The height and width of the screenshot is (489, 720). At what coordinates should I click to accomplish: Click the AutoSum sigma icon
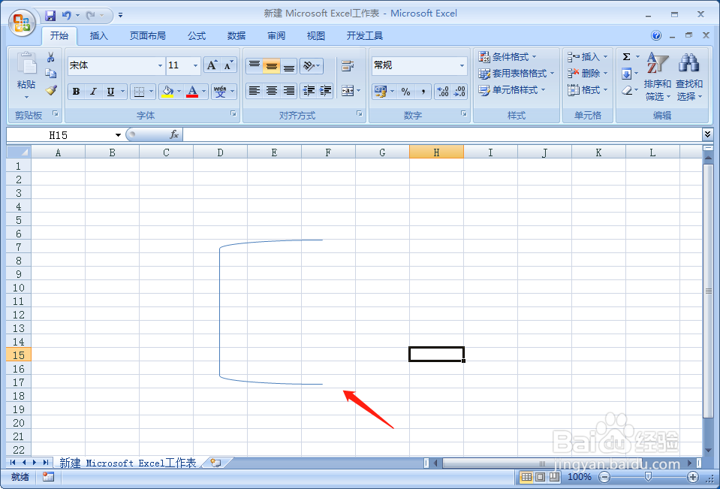pos(626,57)
